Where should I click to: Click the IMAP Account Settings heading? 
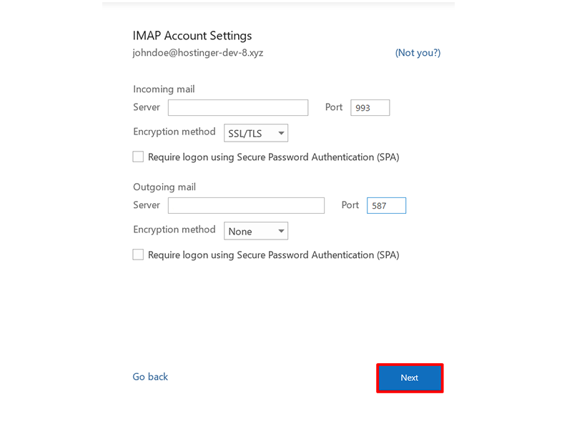(192, 36)
